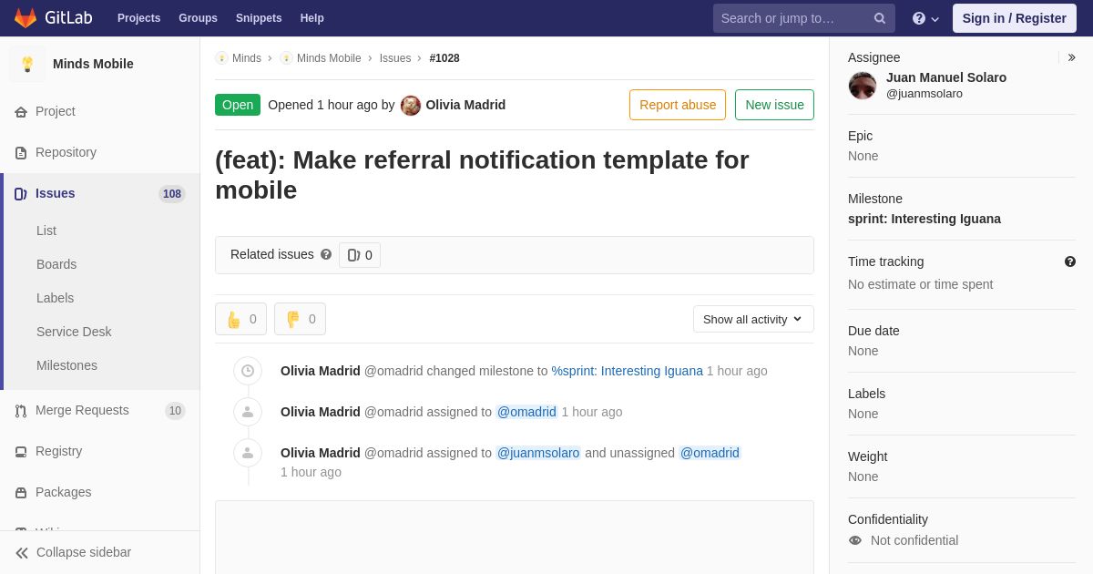Collapse the right sidebar with double arrow
1093x574 pixels.
[1071, 57]
